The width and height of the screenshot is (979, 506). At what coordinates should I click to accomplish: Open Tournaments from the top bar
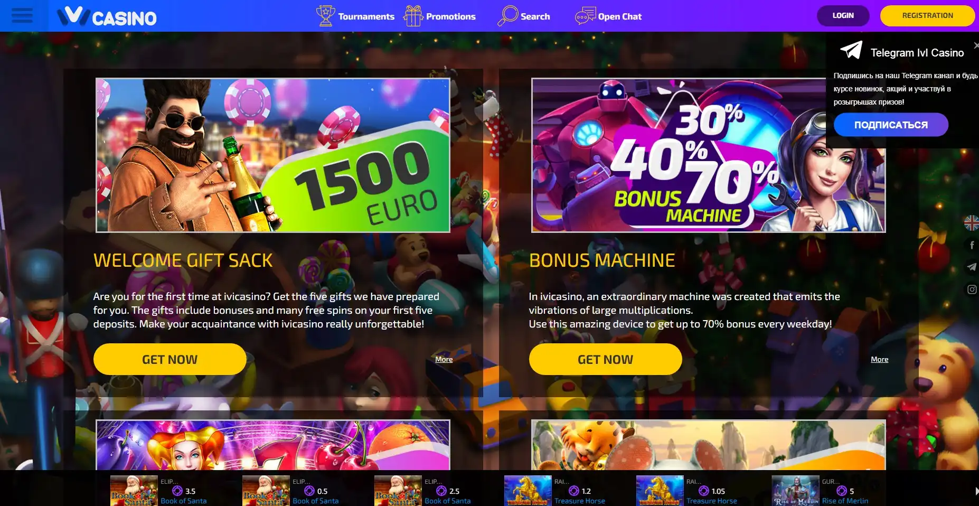pyautogui.click(x=355, y=16)
